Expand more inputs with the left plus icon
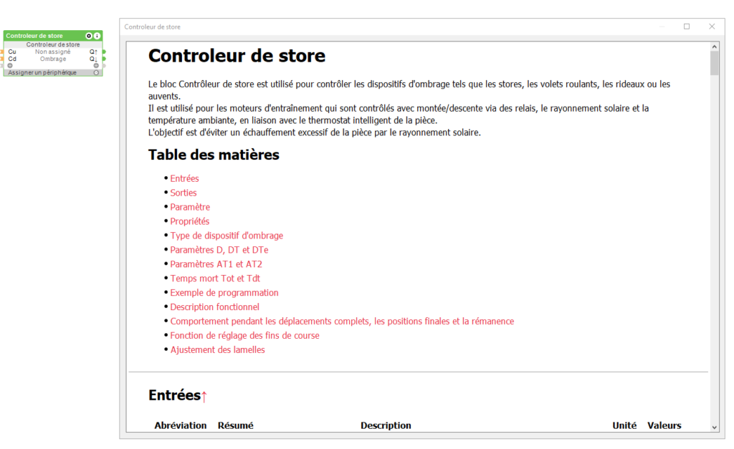Image resolution: width=734 pixels, height=449 pixels. point(10,65)
